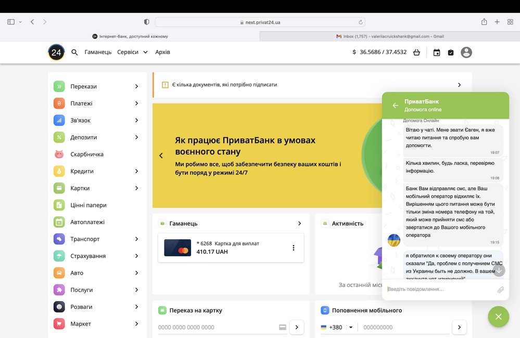
Task: Open the documents to sign notification
Action: coord(312,85)
